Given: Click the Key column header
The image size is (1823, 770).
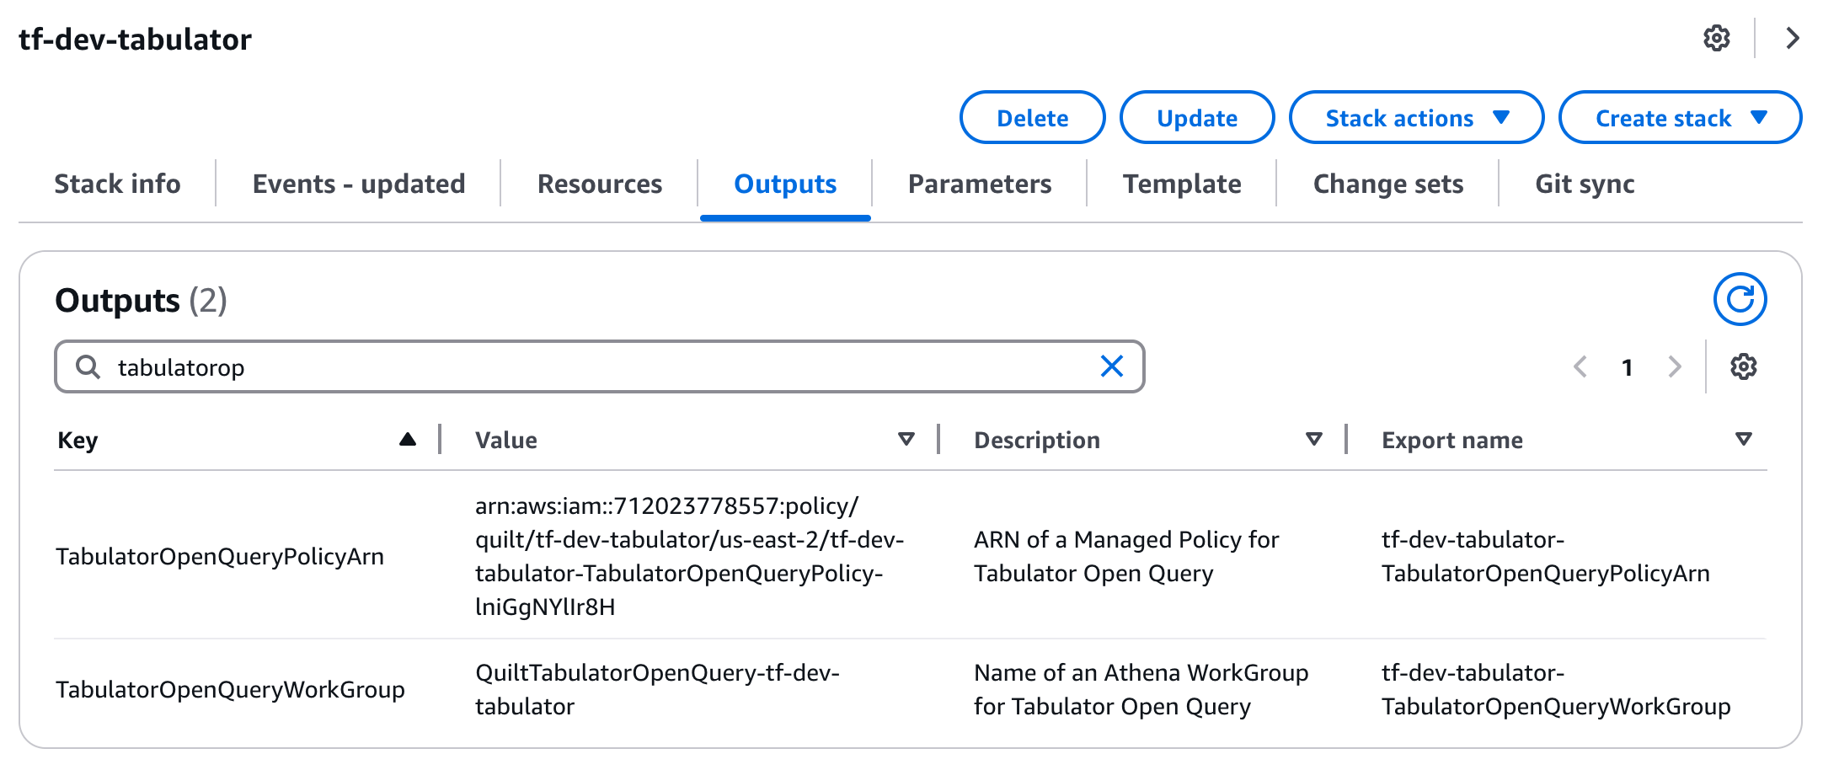Looking at the screenshot, I should tap(78, 440).
